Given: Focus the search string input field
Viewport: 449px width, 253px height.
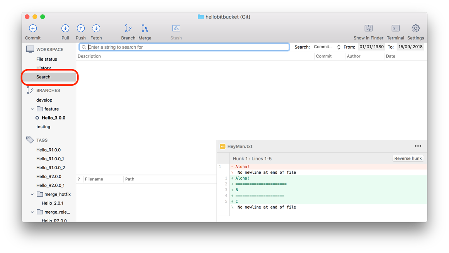Looking at the screenshot, I should [184, 47].
